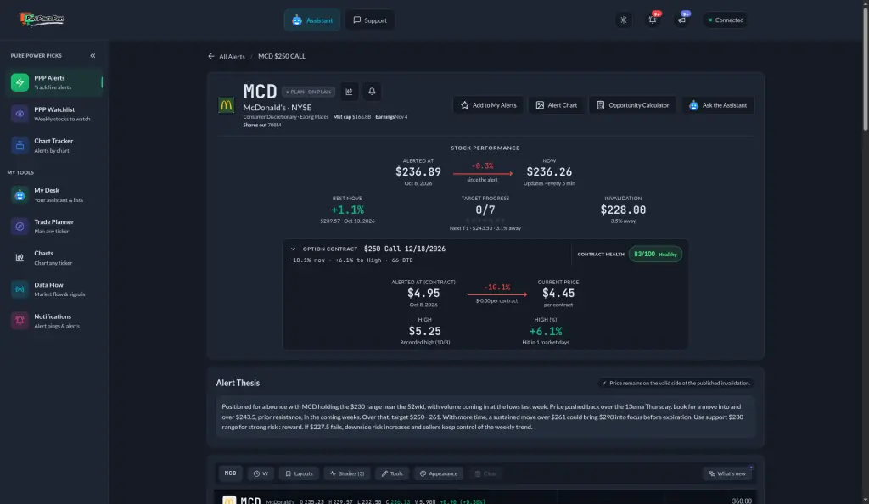869x504 pixels.
Task: Open the W timeframe dropdown
Action: (261, 473)
